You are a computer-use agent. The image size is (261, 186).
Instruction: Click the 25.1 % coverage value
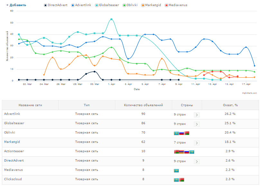click(x=230, y=123)
